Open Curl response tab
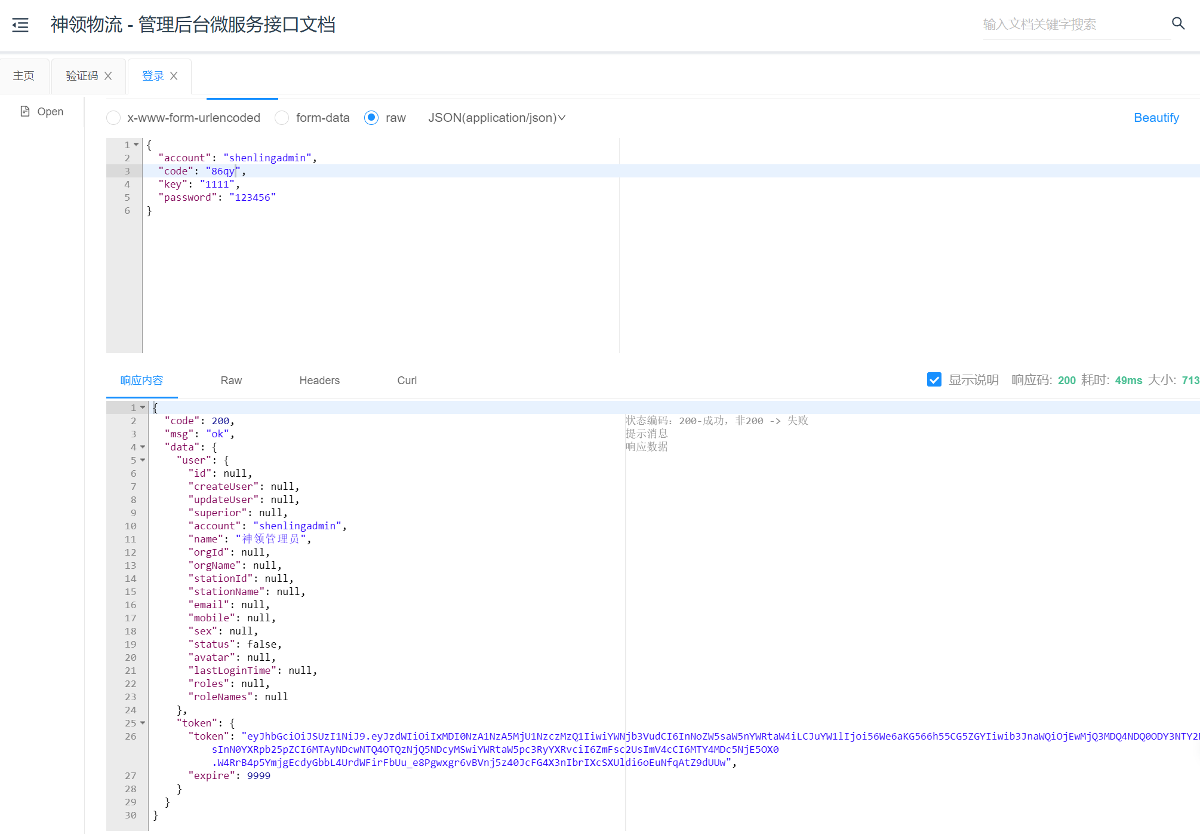The image size is (1200, 834). click(x=407, y=381)
